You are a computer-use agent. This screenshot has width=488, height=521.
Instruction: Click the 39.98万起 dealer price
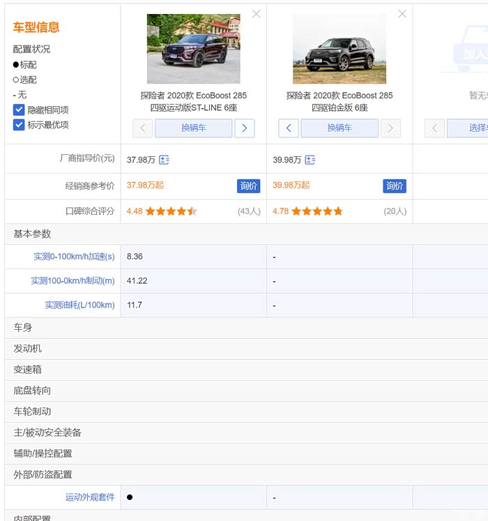coord(291,185)
